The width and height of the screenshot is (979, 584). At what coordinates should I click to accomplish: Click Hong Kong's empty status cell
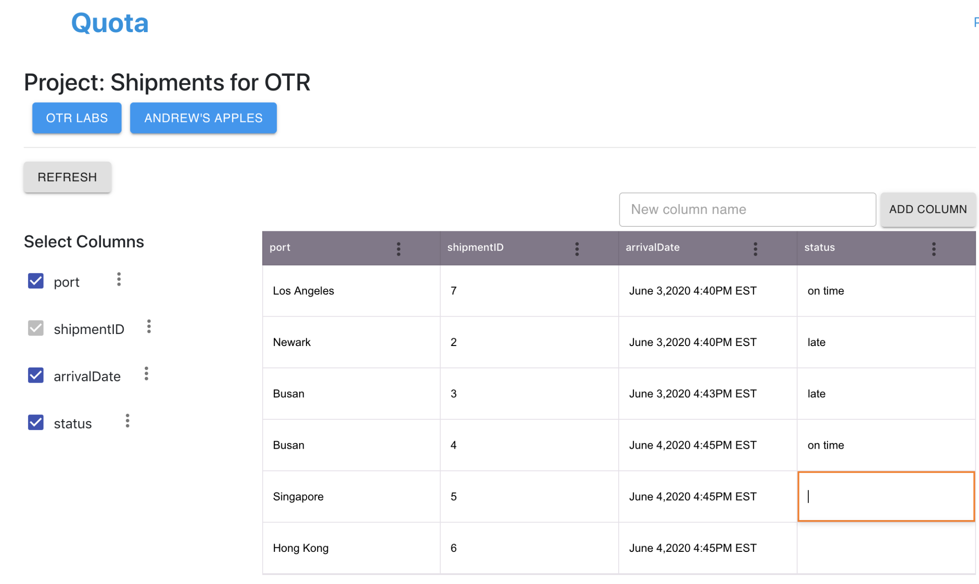[886, 548]
